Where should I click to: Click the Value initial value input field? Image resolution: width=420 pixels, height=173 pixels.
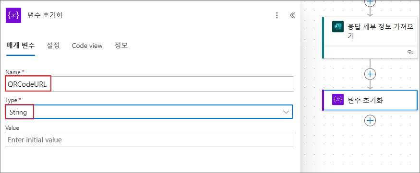pos(149,139)
